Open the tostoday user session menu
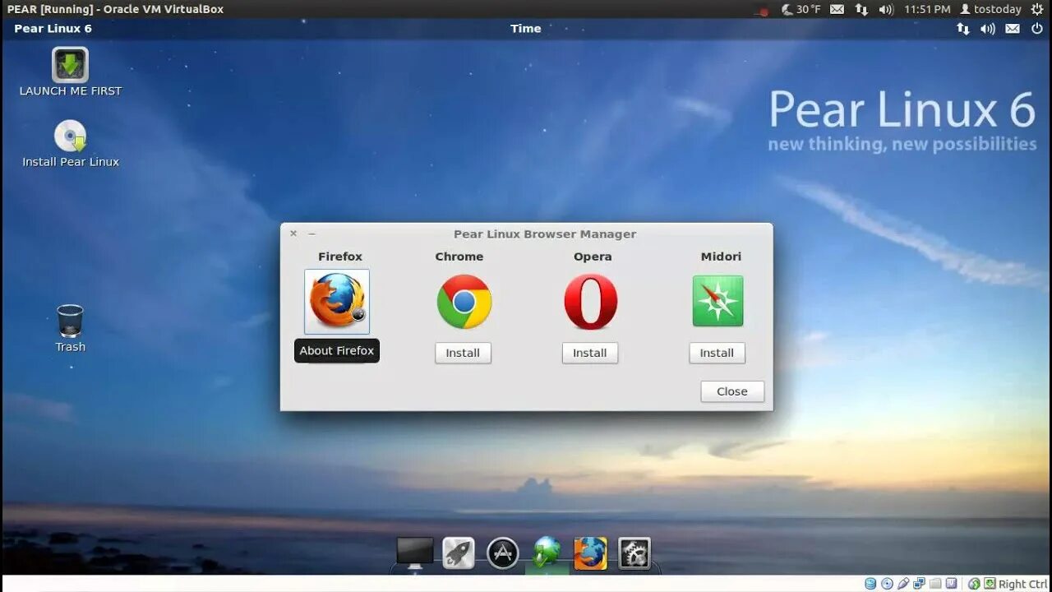Screen dimensions: 1052x592 [995, 9]
